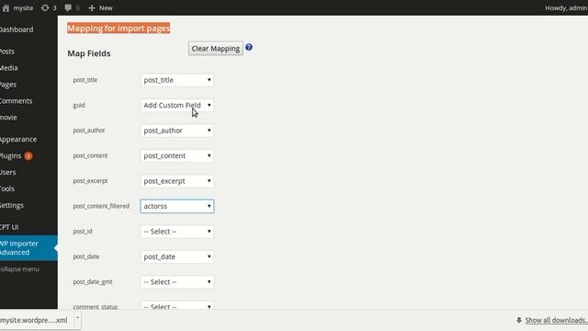
Task: Open Pages in sidebar menu
Action: tap(8, 85)
